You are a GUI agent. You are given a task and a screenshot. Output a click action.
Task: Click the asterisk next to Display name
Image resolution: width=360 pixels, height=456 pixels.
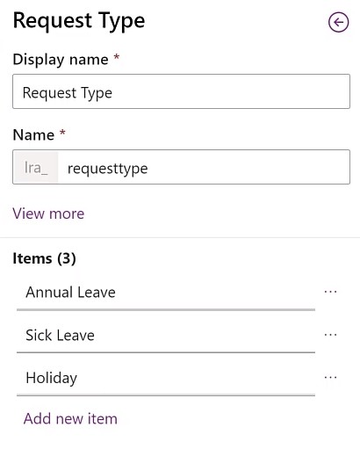pos(117,56)
